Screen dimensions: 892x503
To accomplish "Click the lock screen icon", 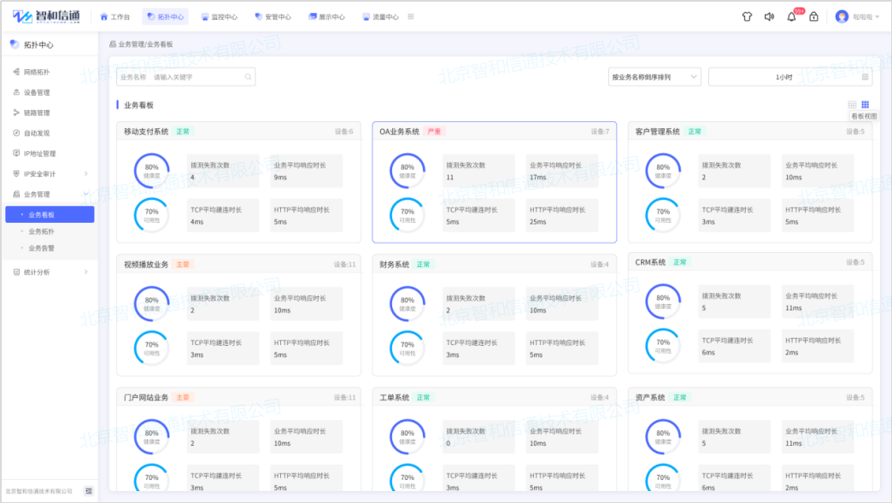I will (x=813, y=16).
